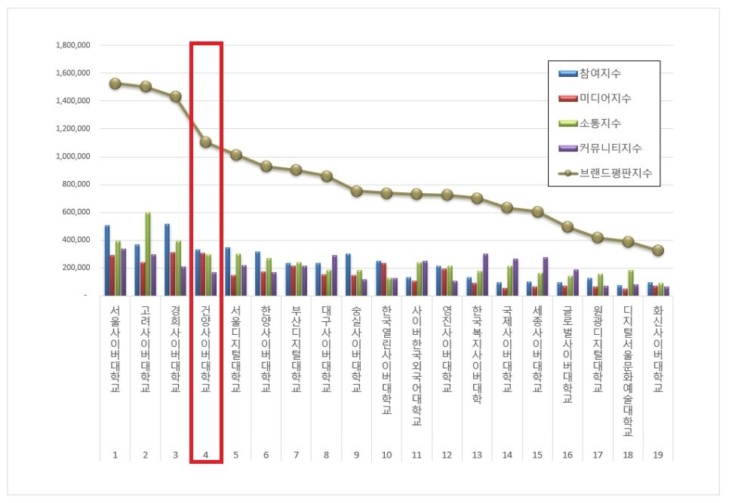Click the green 소통지수 legend swatch
Screen dimensions: 729x503
pos(568,123)
